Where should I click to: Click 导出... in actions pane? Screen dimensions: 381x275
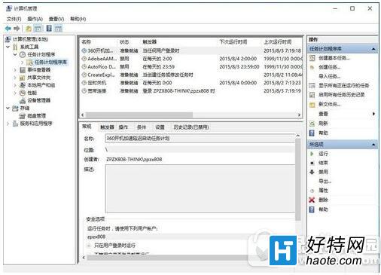325,182
